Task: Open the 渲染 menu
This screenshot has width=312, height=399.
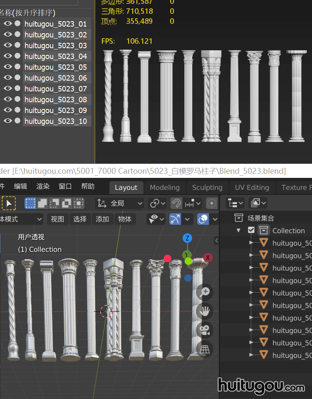Action: [x=43, y=187]
